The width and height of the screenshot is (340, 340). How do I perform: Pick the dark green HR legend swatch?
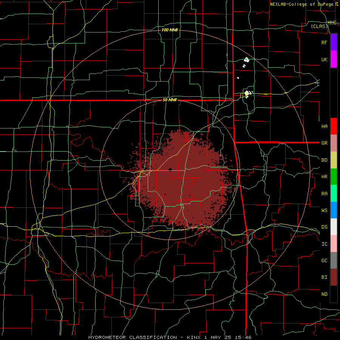tap(334, 177)
